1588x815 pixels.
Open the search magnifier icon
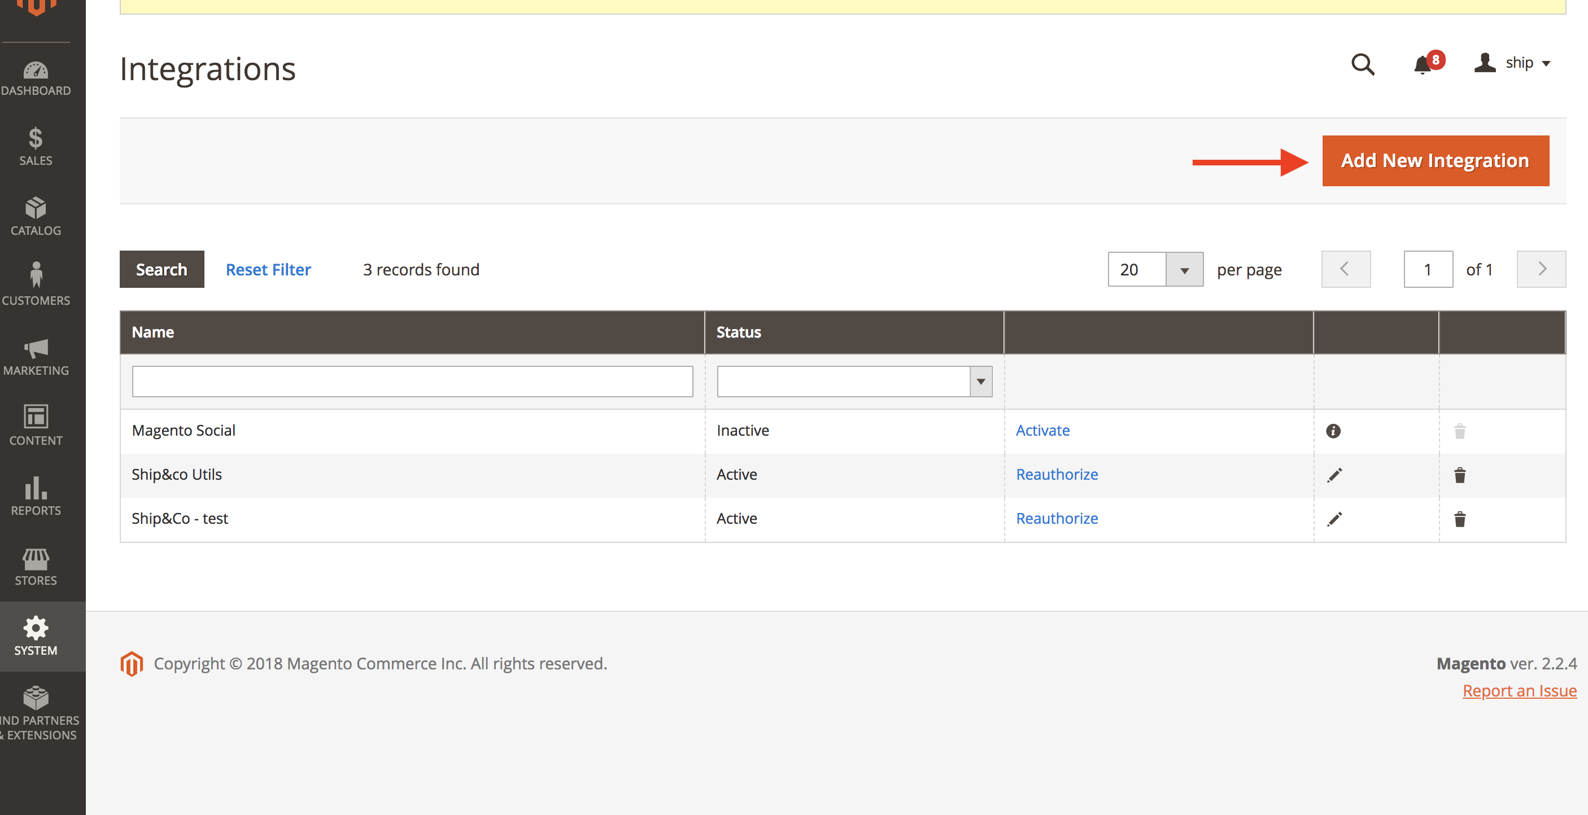coord(1362,64)
